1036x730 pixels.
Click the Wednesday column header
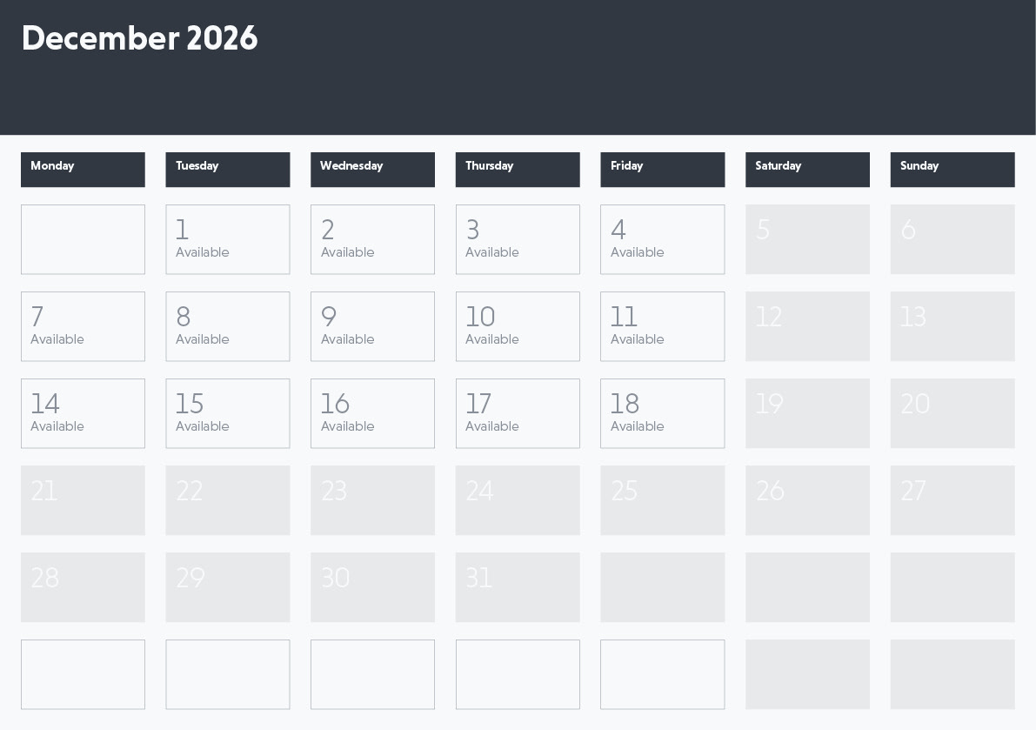click(372, 169)
